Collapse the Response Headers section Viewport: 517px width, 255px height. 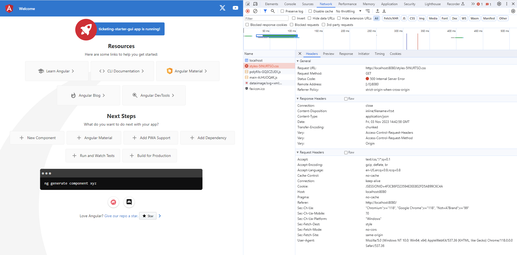click(x=297, y=98)
